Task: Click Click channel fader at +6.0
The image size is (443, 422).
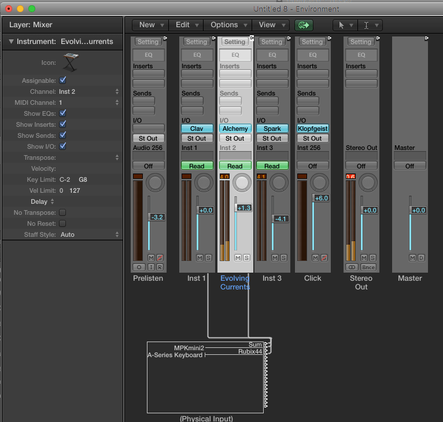Action: click(x=321, y=198)
